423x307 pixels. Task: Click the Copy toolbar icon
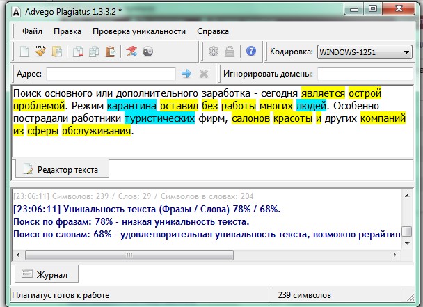tap(94, 52)
